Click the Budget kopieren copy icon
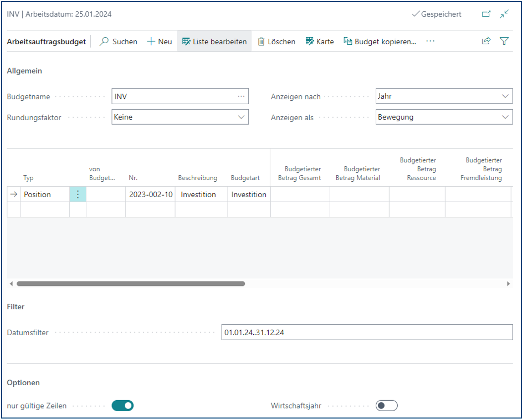The height and width of the screenshot is (420, 524). [348, 41]
